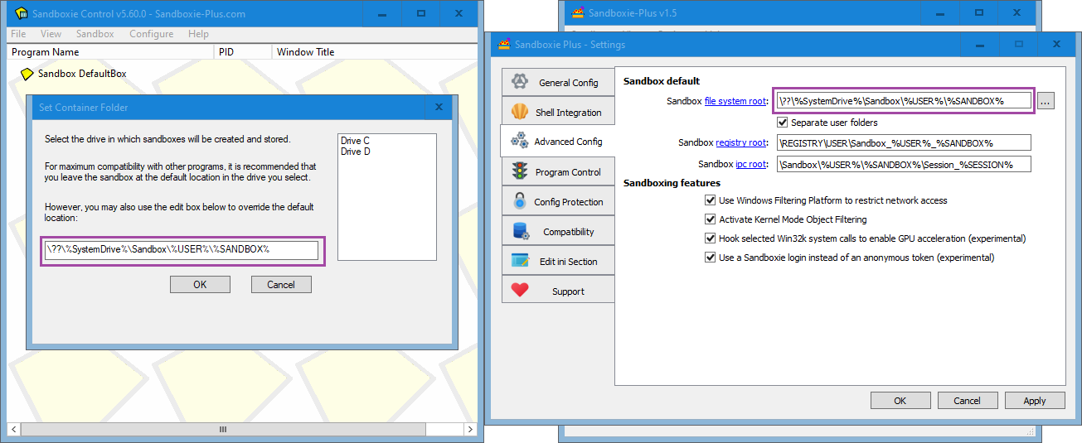Toggle Use Windows Filtering Platform checkbox
Viewport: 1082px width, 443px height.
click(x=710, y=200)
